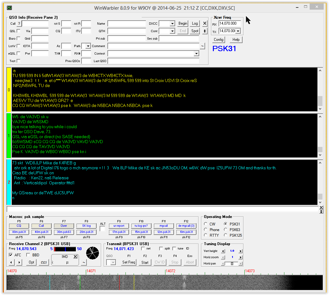
Task: Log the current QSO with the Log button
Action: tap(194, 23)
